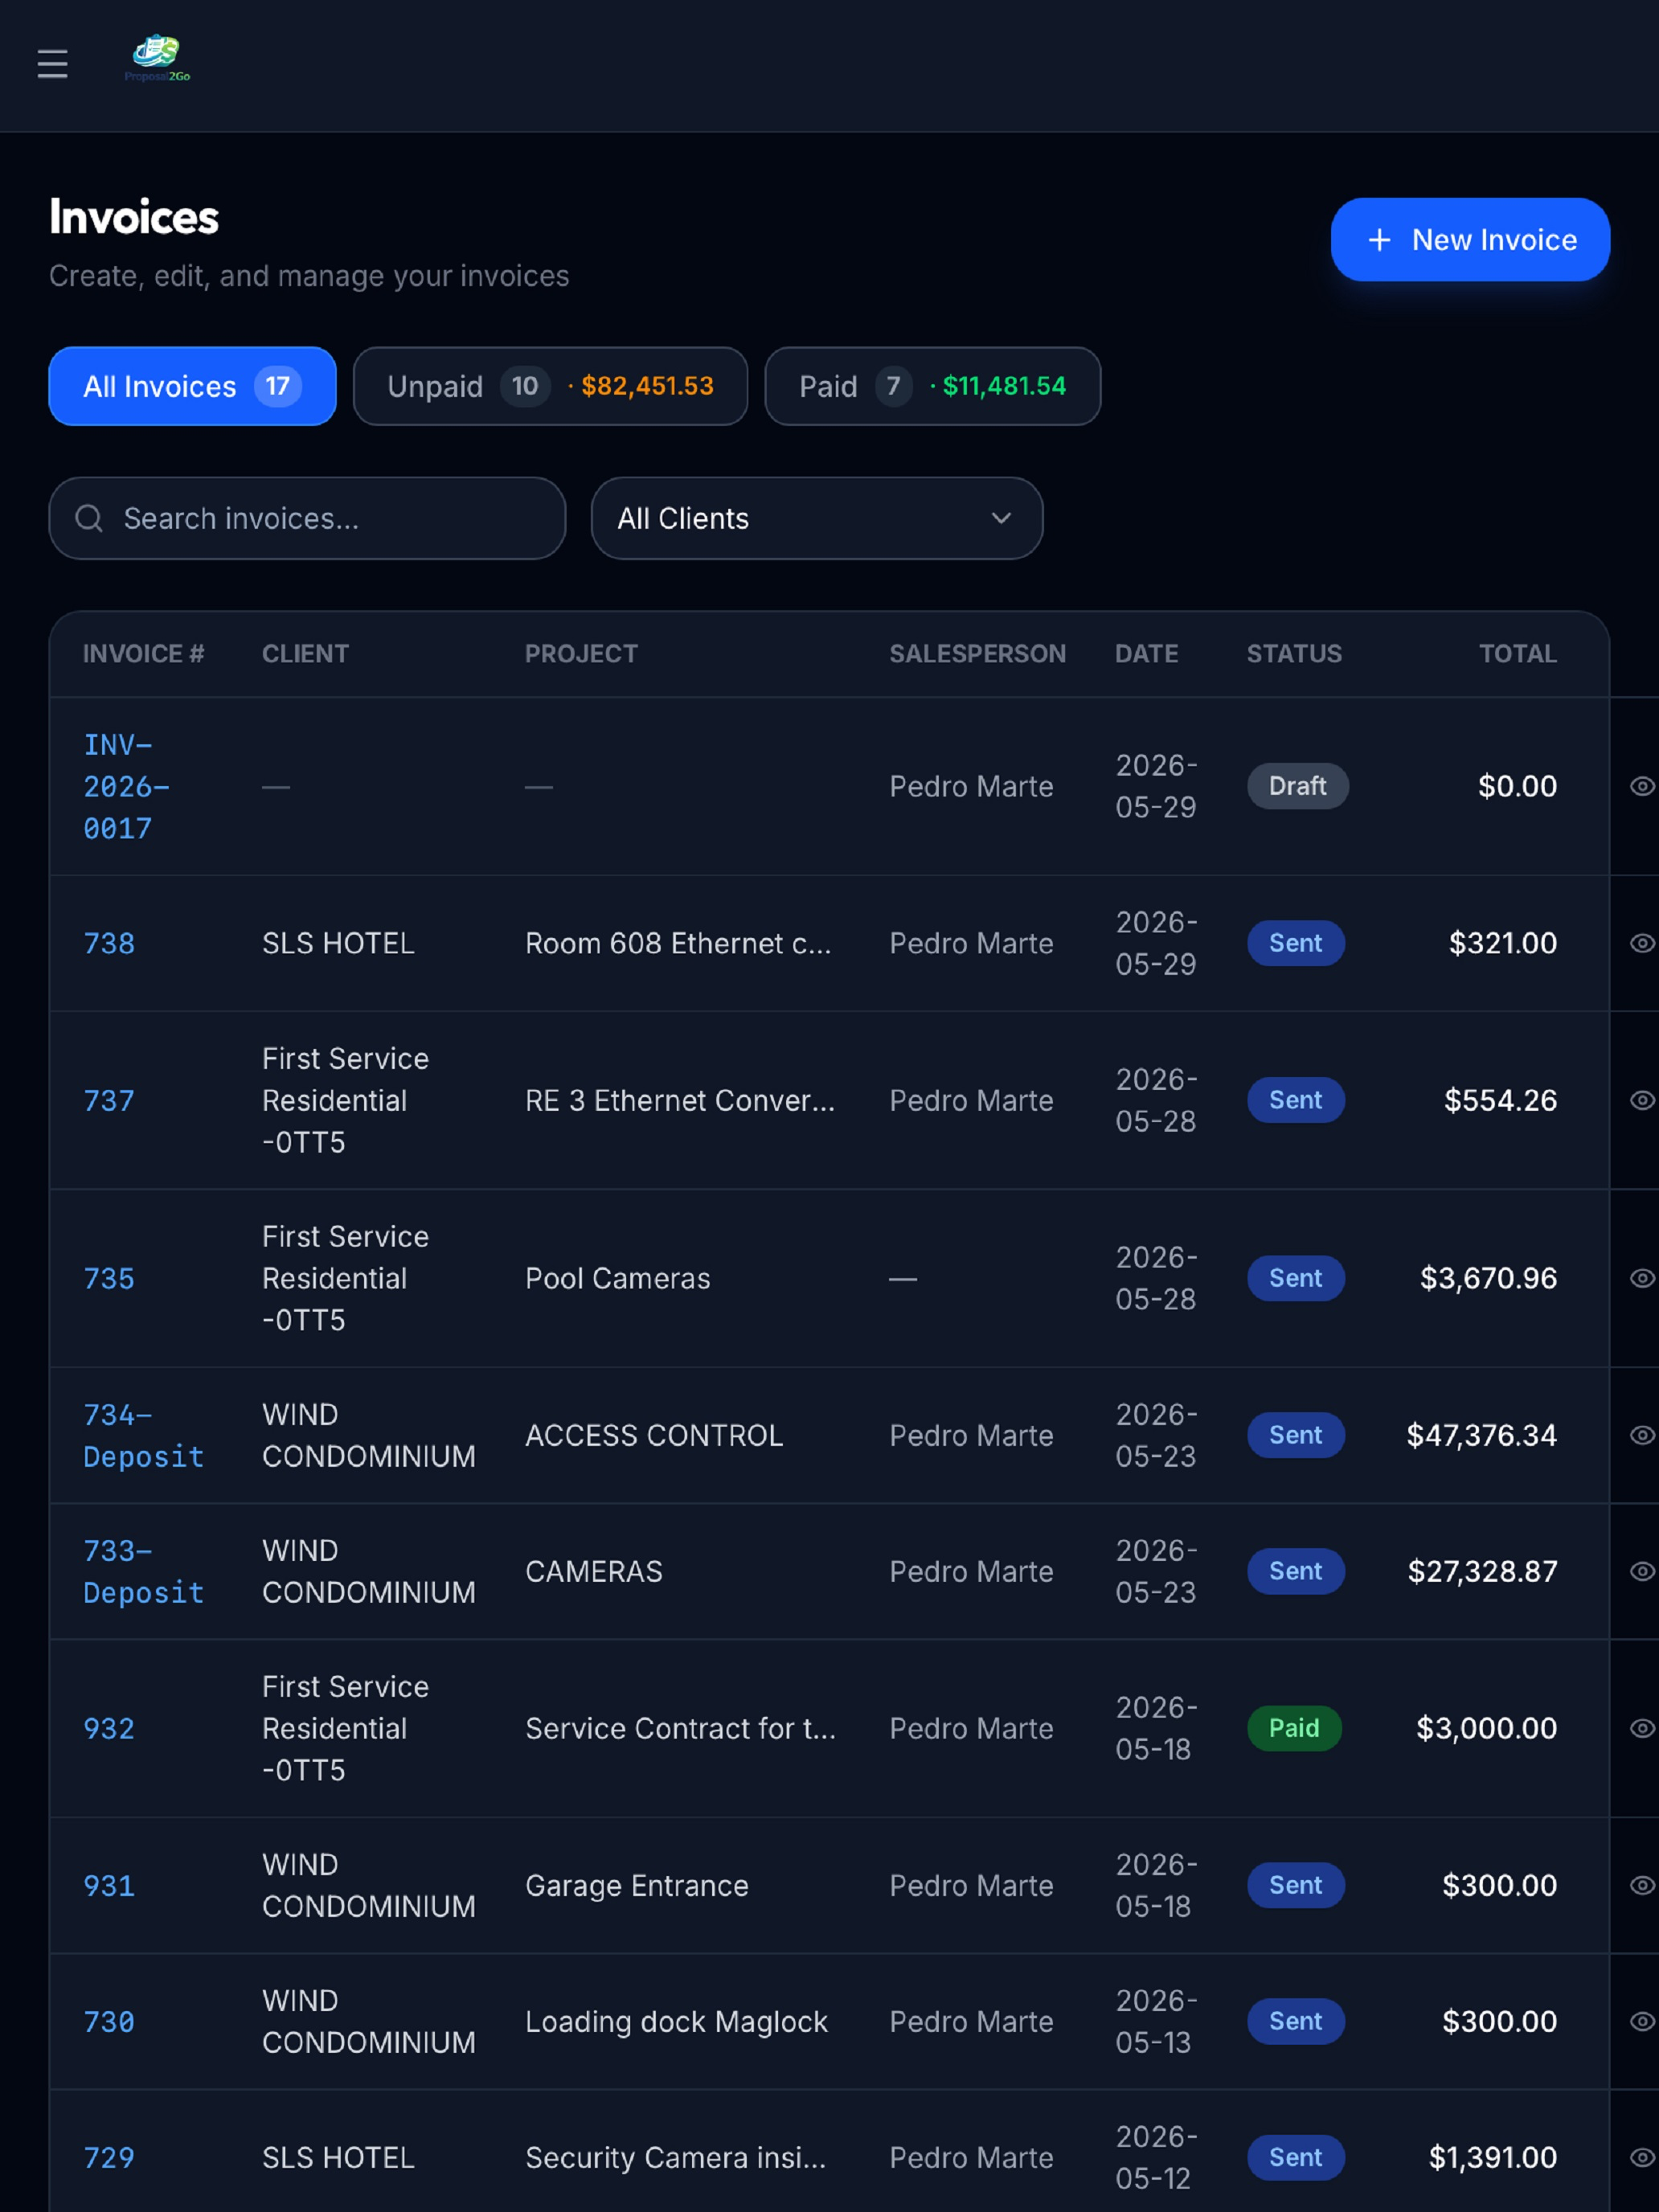1659x2212 pixels.
Task: Click Sent badge on invoice 738
Action: pos(1295,943)
